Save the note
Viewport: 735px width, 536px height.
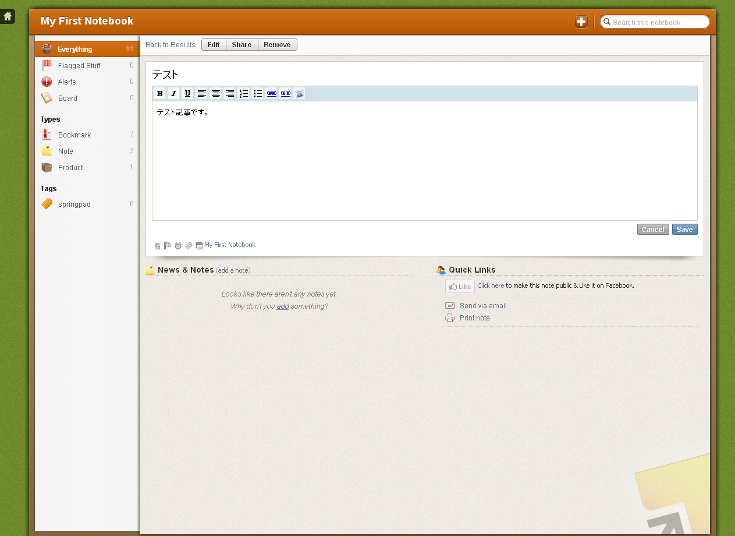[684, 230]
